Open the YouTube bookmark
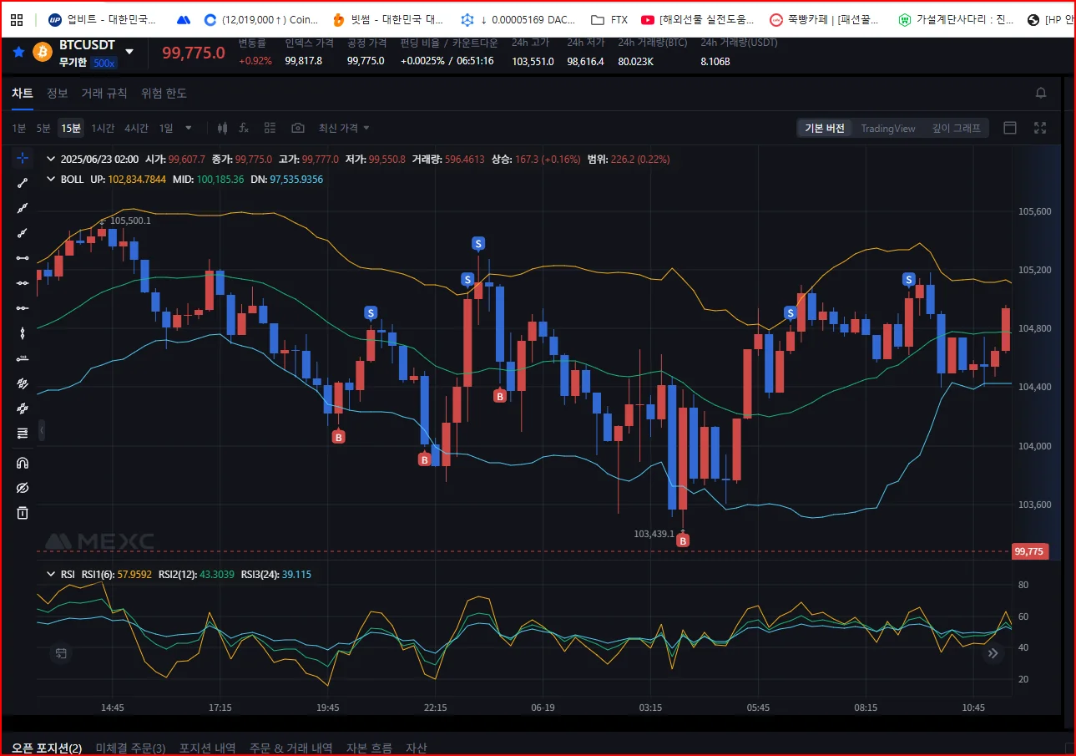The height and width of the screenshot is (756, 1076). (x=698, y=19)
